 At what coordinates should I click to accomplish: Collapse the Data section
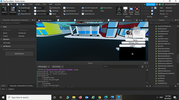(x=2, y=27)
